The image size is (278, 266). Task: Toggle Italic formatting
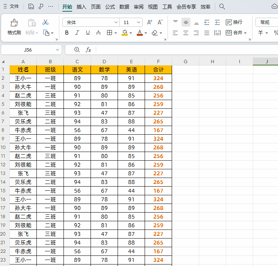pyautogui.click(x=77, y=33)
